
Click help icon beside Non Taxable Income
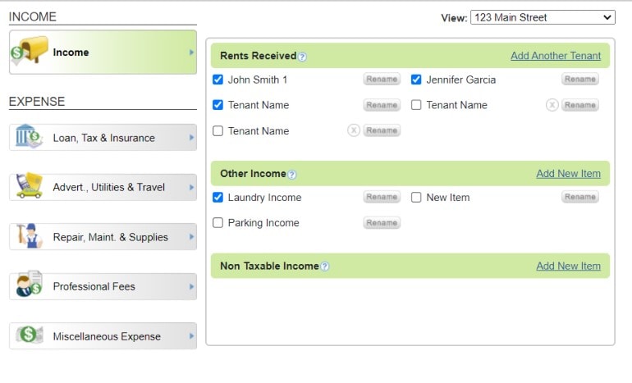tap(325, 267)
